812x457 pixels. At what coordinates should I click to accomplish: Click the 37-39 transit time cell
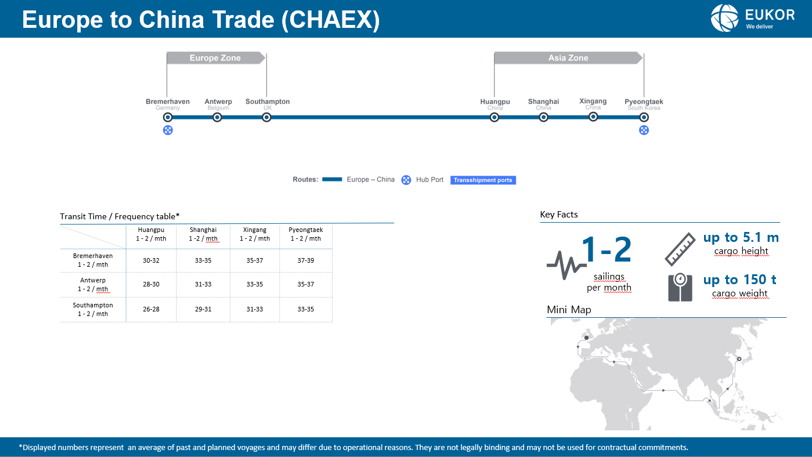click(306, 260)
